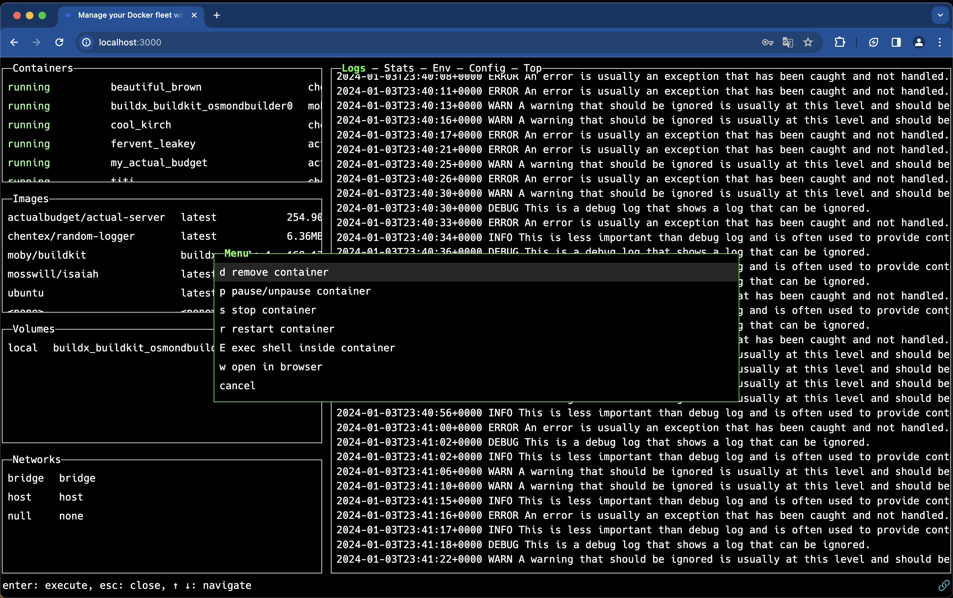Open the profile avatar menu

[919, 42]
